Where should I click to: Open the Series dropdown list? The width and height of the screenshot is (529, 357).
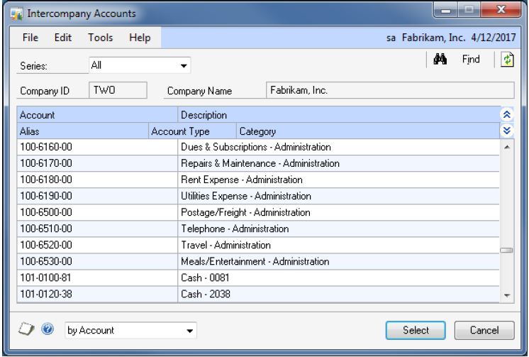184,66
